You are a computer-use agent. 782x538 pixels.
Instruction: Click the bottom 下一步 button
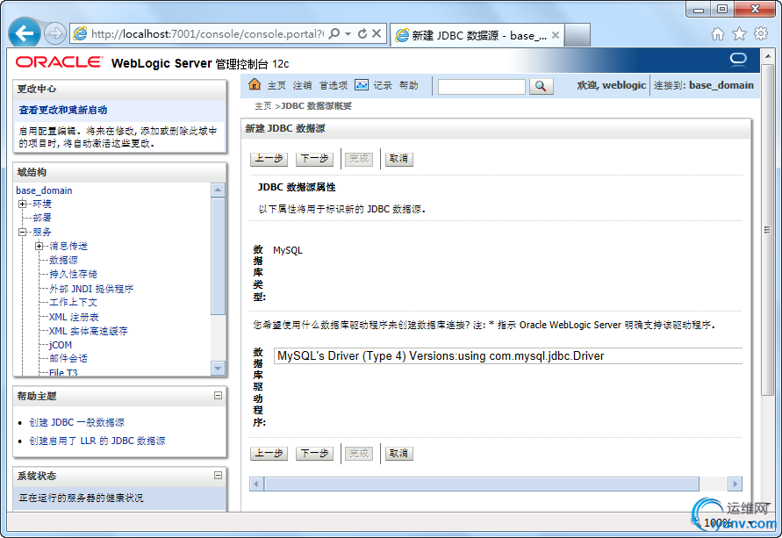(314, 453)
